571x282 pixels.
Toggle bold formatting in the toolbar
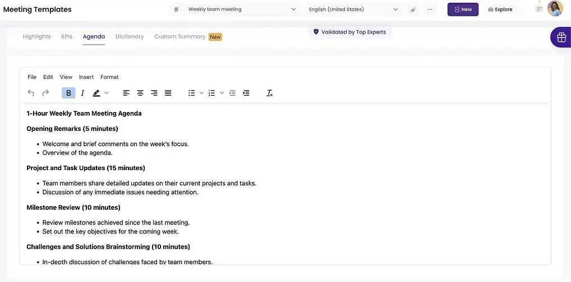68,93
